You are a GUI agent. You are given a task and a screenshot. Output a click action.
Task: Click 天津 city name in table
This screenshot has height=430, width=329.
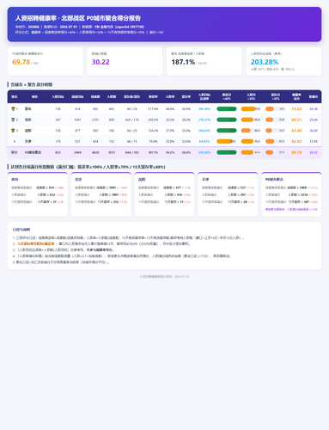click(27, 142)
